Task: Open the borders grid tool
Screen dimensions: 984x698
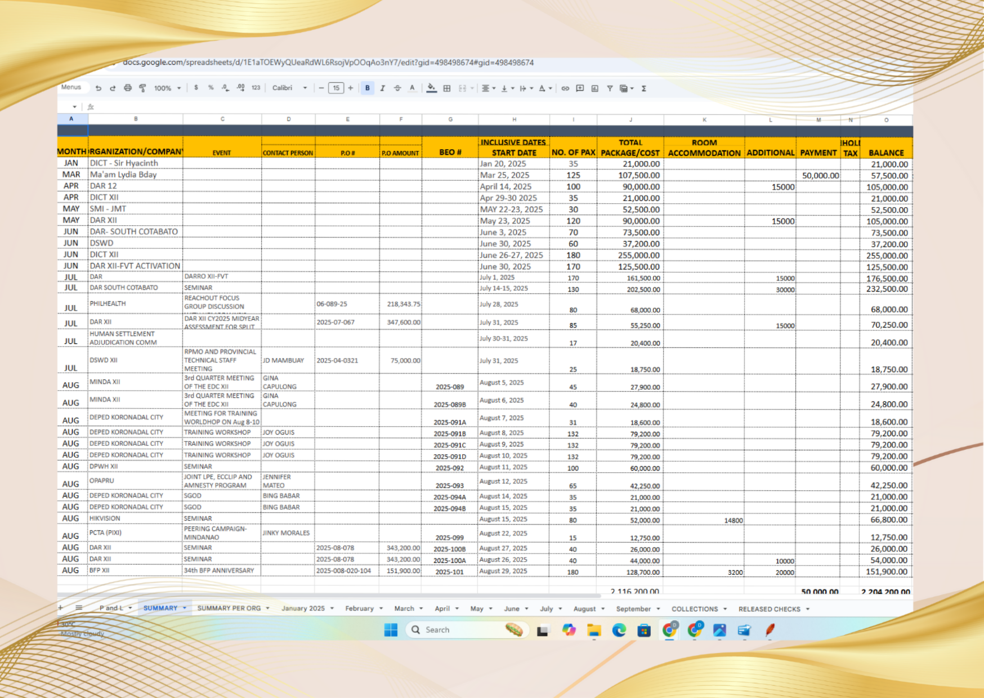Action: (x=447, y=88)
